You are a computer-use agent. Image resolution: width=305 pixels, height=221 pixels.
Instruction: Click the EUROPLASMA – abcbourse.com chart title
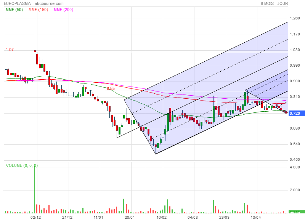tap(34, 3)
